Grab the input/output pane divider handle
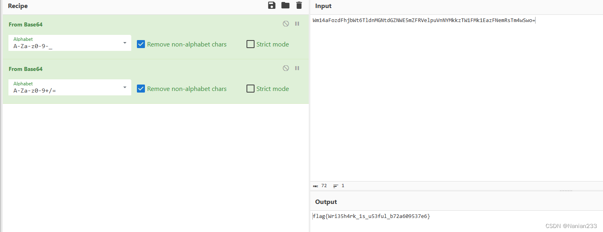This screenshot has width=603, height=232. click(566, 191)
